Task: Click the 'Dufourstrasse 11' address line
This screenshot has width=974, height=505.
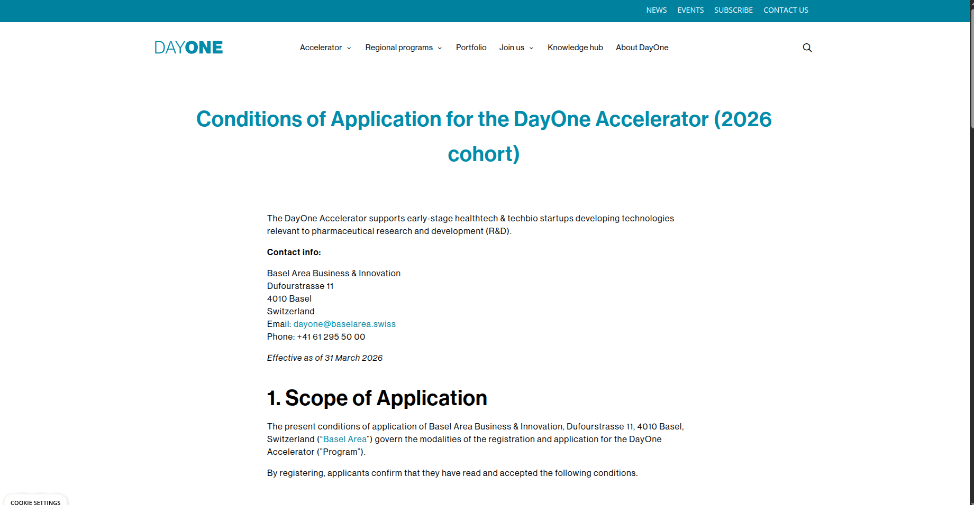Action: (300, 286)
